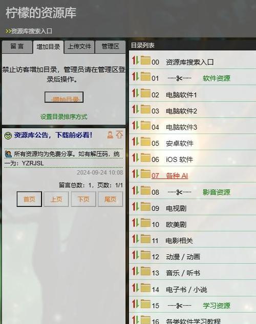Image resolution: width=256 pixels, height=324 pixels.
Task: Click the smiley icon beside 资源库公告
Action: 8,136
